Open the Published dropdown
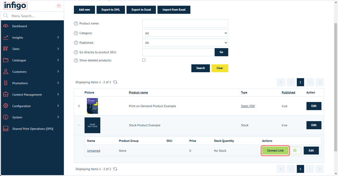This screenshot has width=338, height=176. pyautogui.click(x=185, y=43)
